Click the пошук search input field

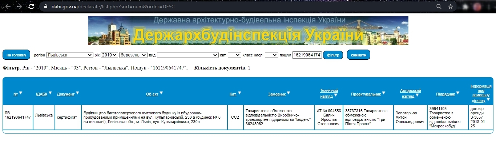click(307, 55)
